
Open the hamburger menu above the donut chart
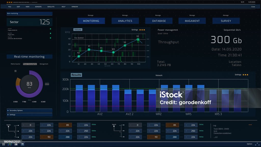pyautogui.click(x=16, y=71)
